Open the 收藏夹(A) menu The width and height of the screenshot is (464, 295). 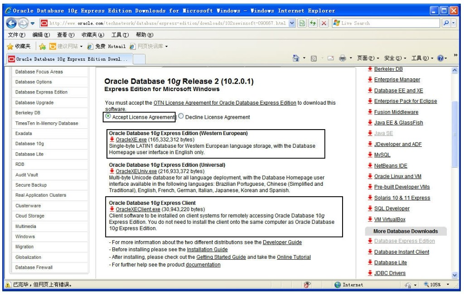(x=93, y=35)
